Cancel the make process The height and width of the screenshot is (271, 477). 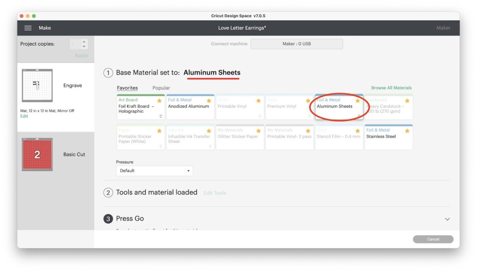[433, 239]
